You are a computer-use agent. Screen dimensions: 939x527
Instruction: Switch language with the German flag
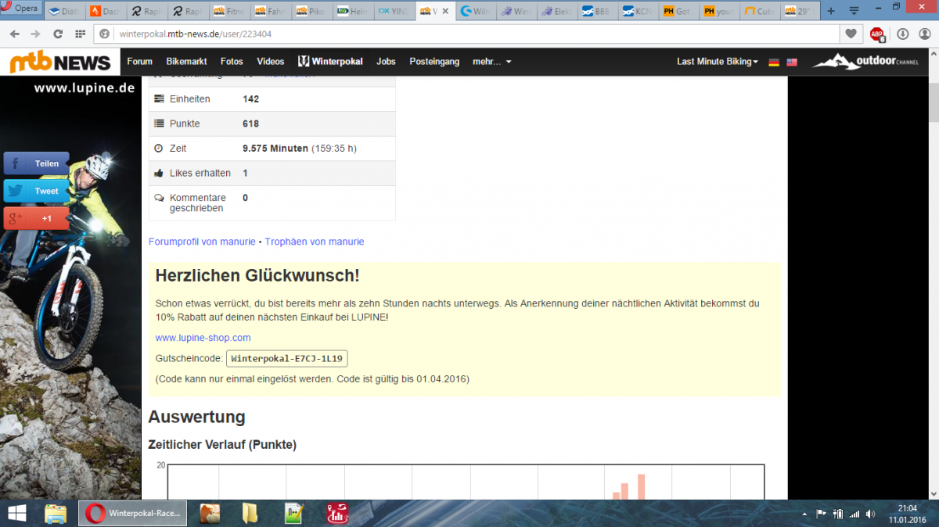pyautogui.click(x=774, y=62)
